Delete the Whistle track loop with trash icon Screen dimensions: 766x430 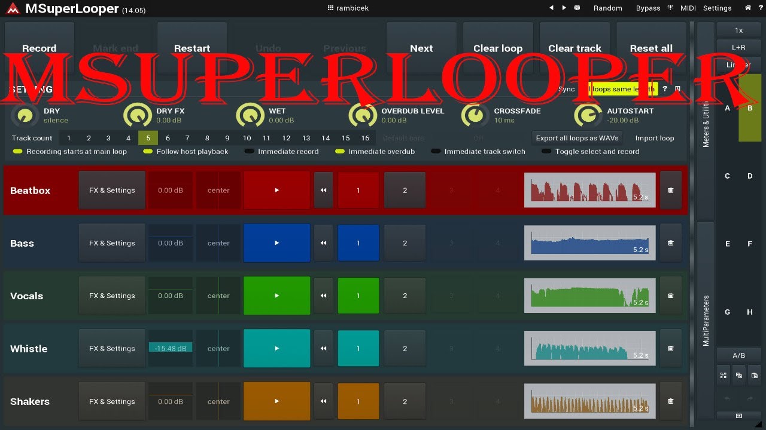click(670, 348)
